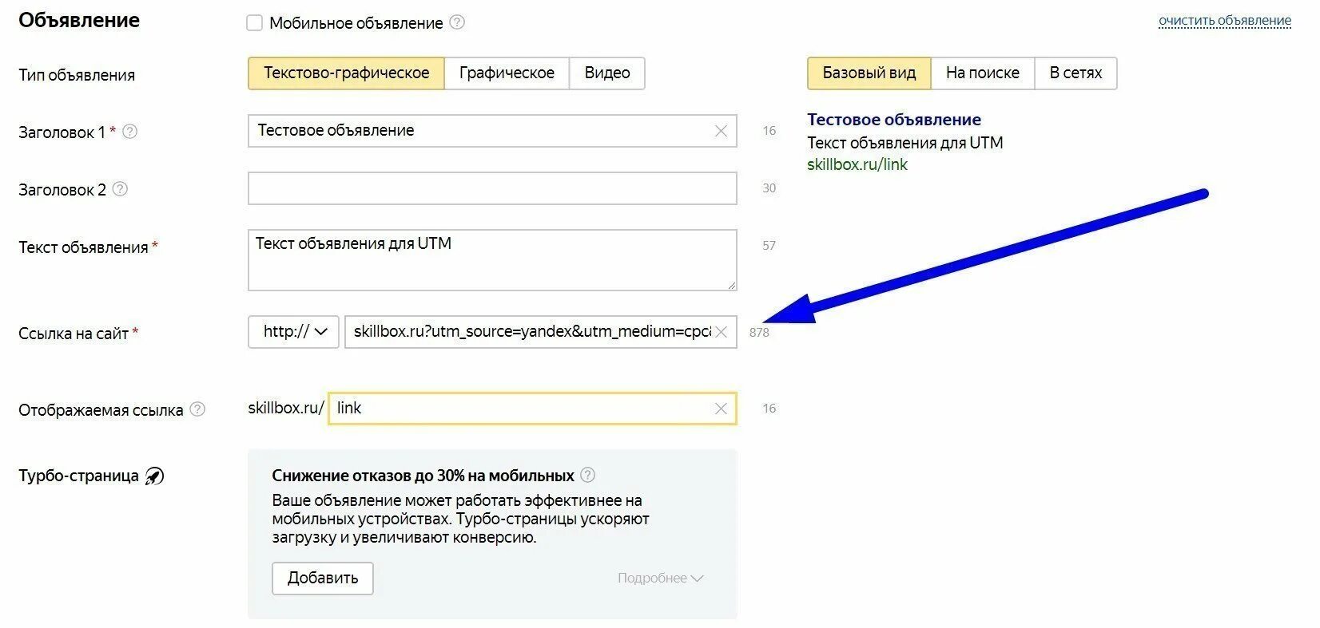This screenshot has width=1320, height=628.
Task: Click the skillbox.ru/ prefix text
Action: click(286, 408)
